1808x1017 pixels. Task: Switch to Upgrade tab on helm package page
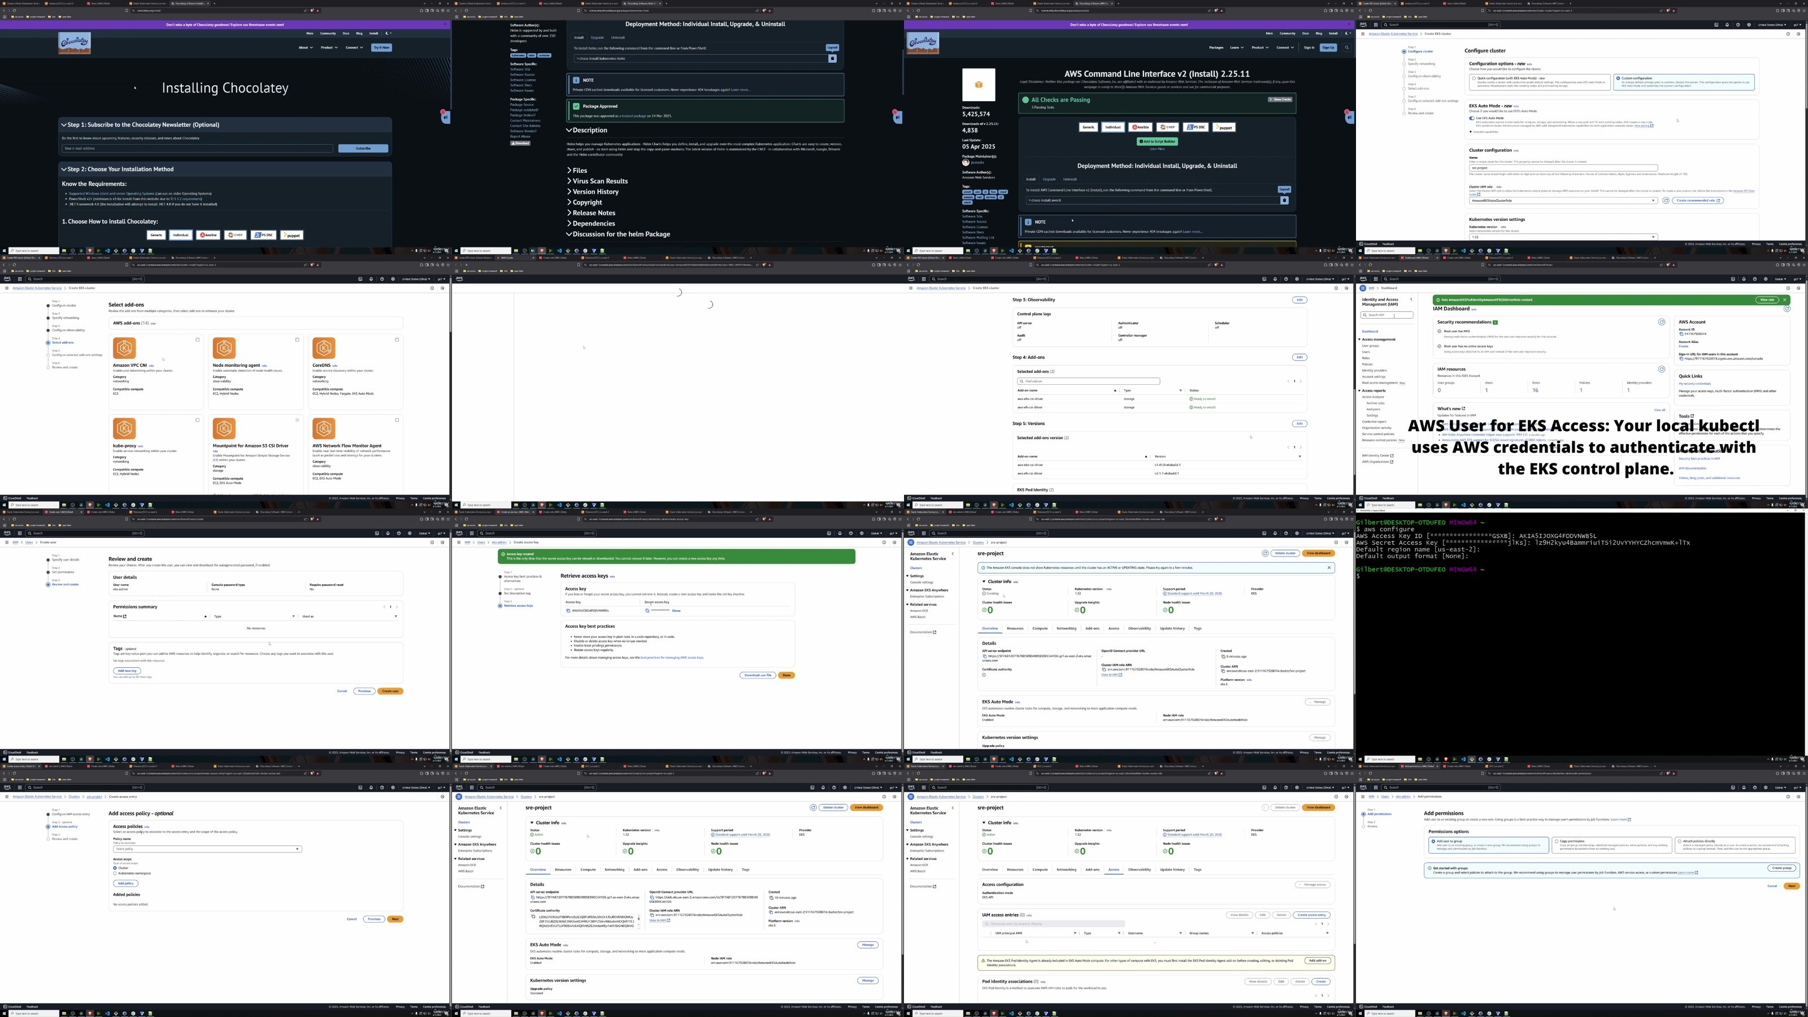597,37
